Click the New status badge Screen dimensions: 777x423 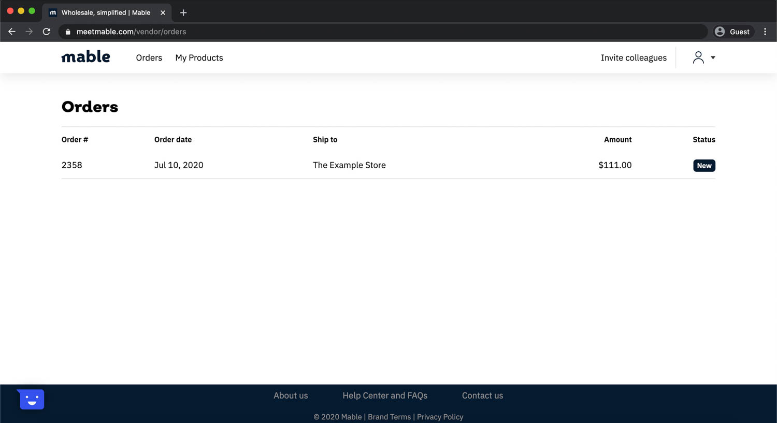point(704,166)
